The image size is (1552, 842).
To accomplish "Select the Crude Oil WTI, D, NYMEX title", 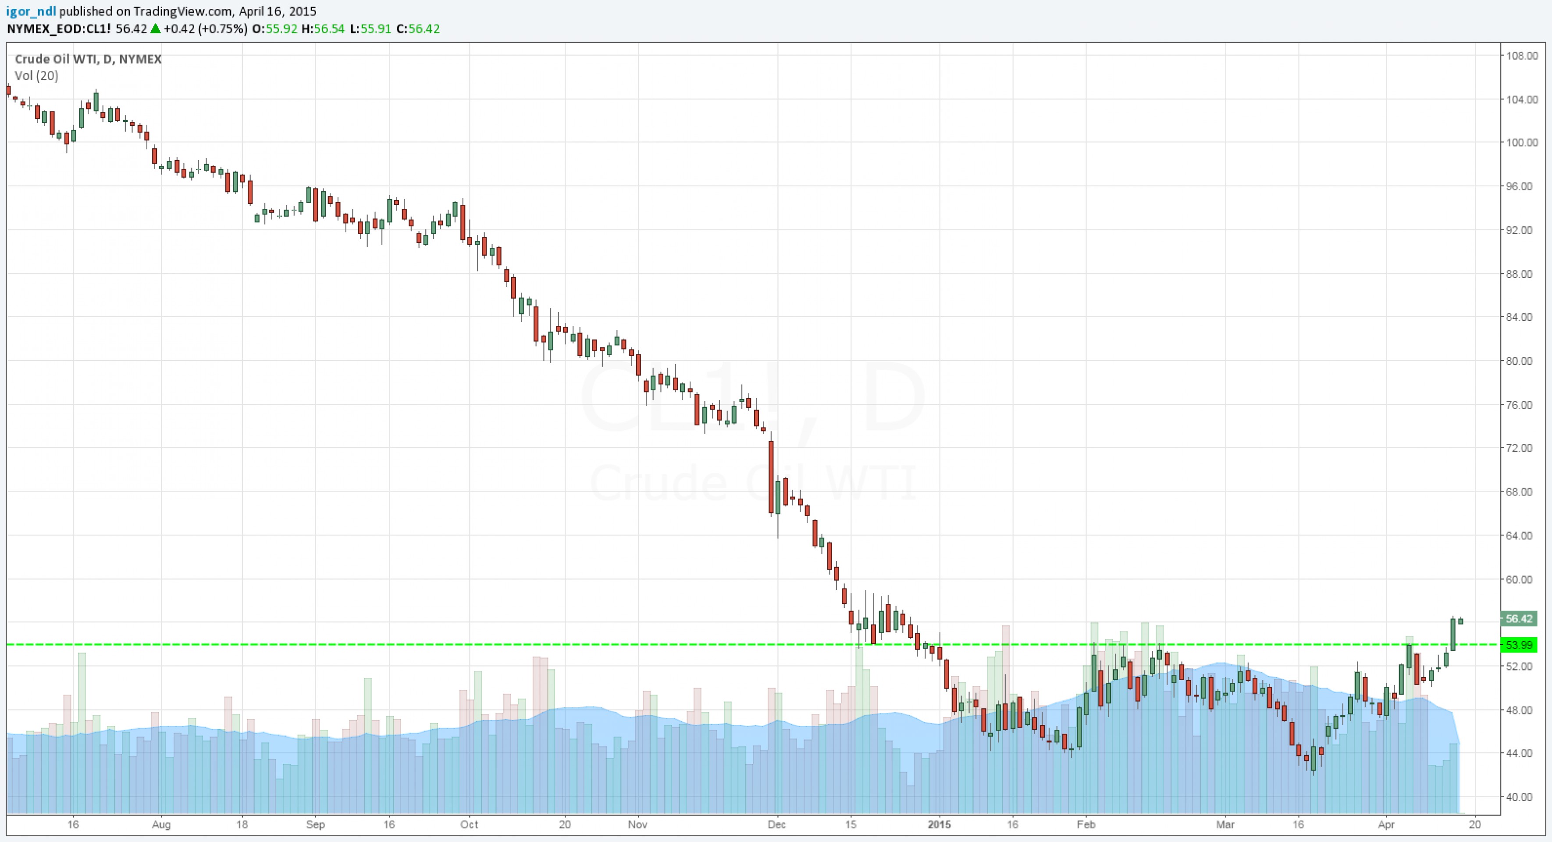I will pyautogui.click(x=88, y=59).
